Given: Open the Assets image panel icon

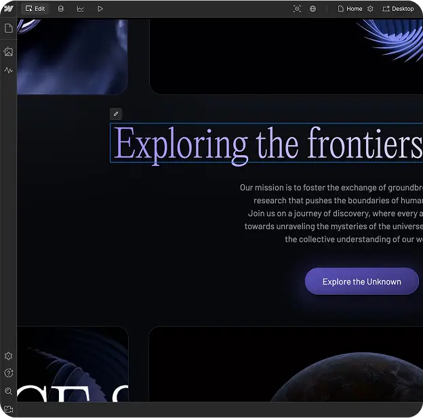Looking at the screenshot, I should (x=9, y=51).
